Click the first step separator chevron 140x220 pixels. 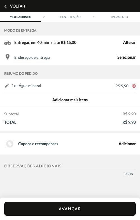tap(44, 17)
